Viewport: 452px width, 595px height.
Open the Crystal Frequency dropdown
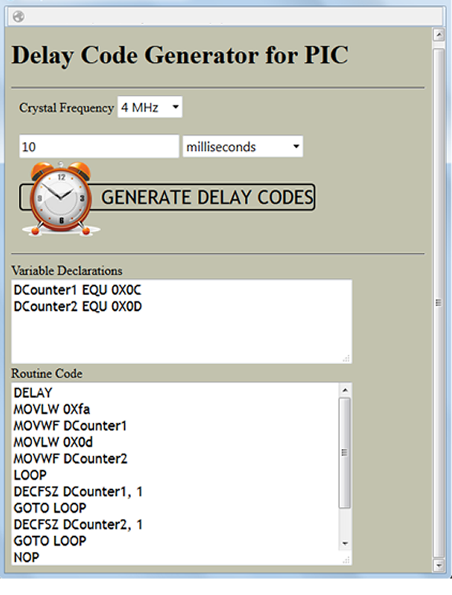pyautogui.click(x=150, y=108)
